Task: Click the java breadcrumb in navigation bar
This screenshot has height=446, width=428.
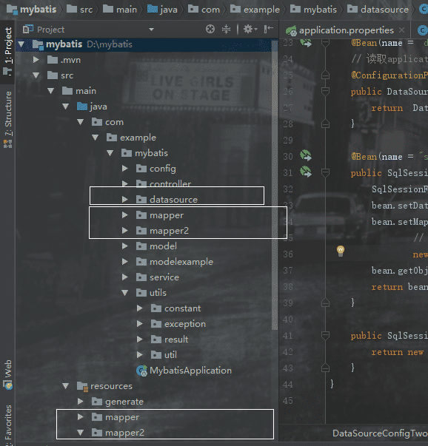Action: point(162,10)
